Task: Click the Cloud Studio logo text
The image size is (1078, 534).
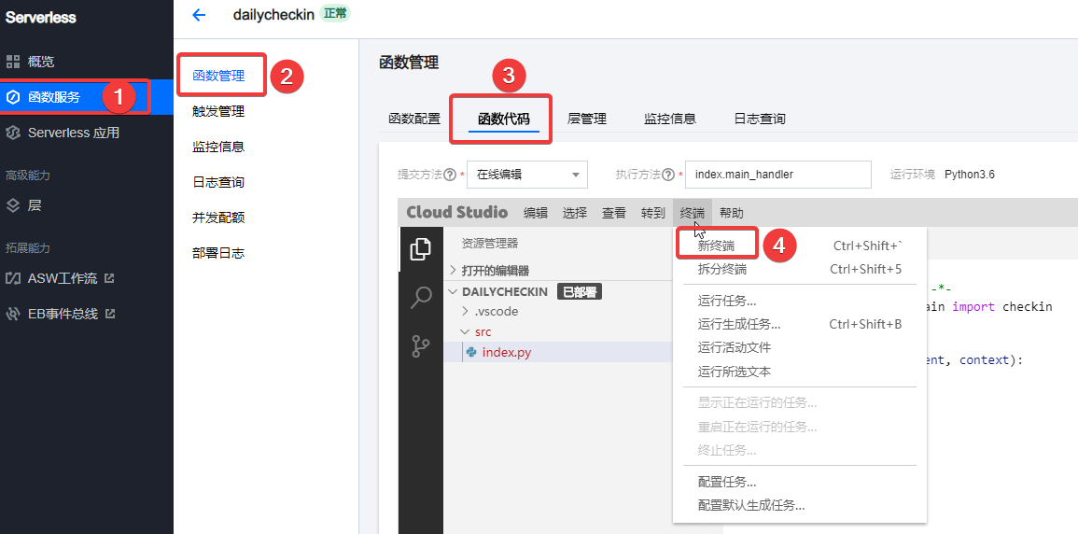Action: [457, 212]
